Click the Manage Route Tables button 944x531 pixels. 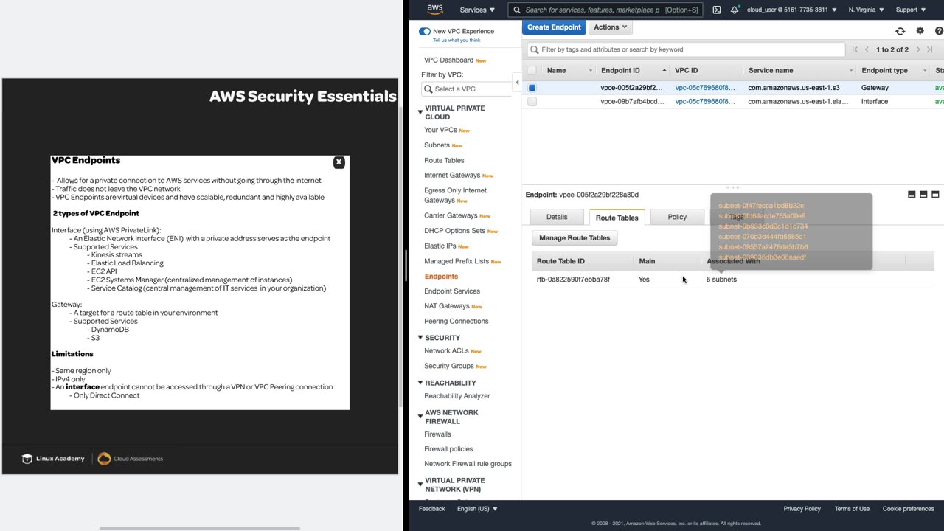pos(575,238)
